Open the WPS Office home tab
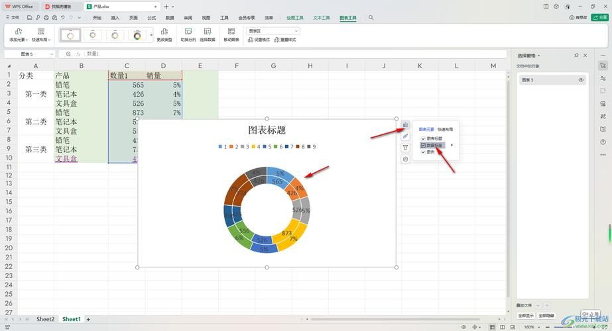The image size is (612, 331). [19, 7]
